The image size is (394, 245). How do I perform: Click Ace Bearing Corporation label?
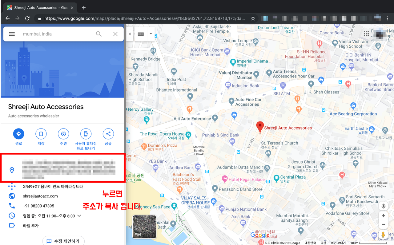coord(353,114)
